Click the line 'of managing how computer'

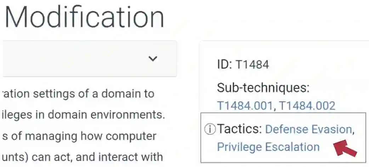click(79, 136)
